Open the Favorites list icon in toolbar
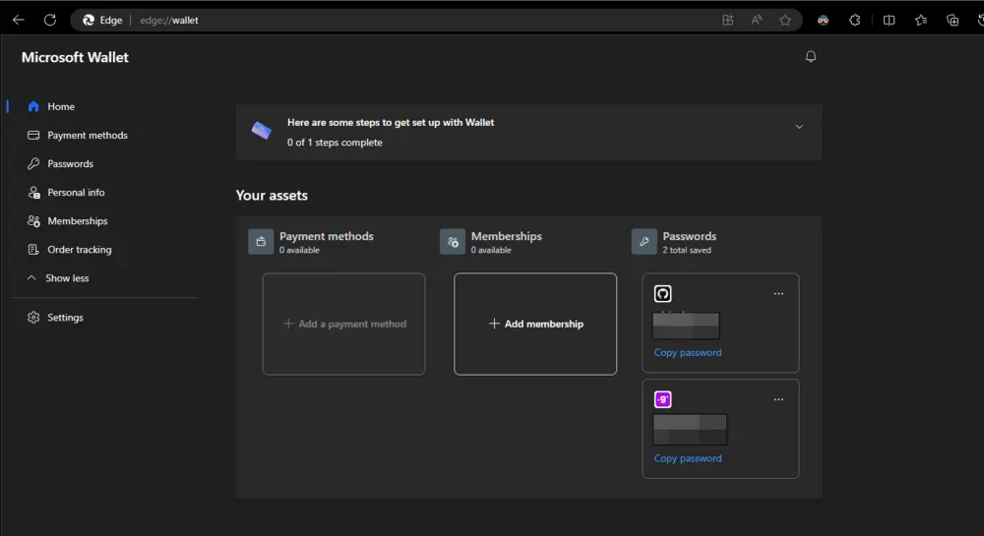 921,20
